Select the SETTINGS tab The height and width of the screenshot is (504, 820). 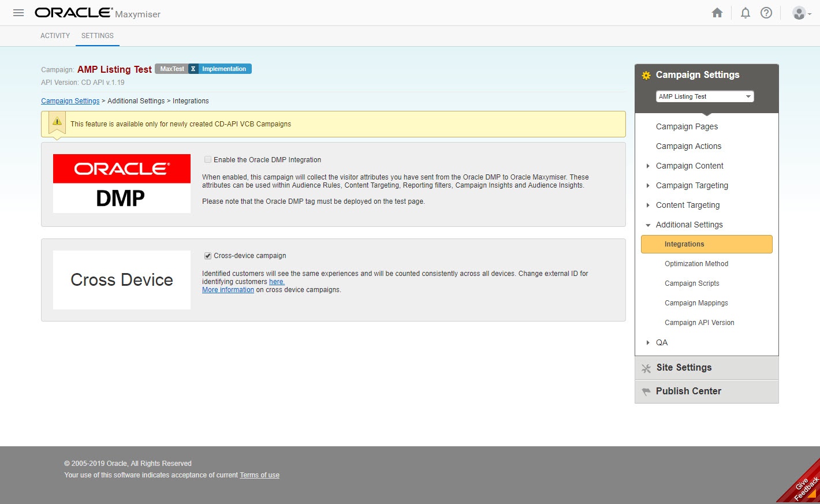98,36
